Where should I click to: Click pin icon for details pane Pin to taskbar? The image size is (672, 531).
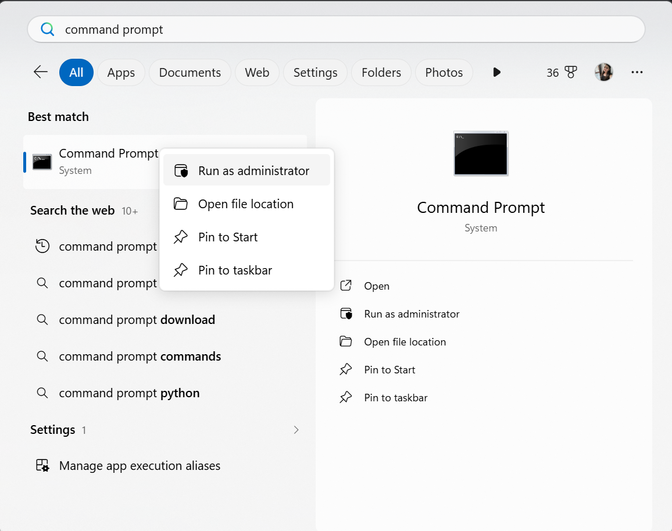pos(346,397)
